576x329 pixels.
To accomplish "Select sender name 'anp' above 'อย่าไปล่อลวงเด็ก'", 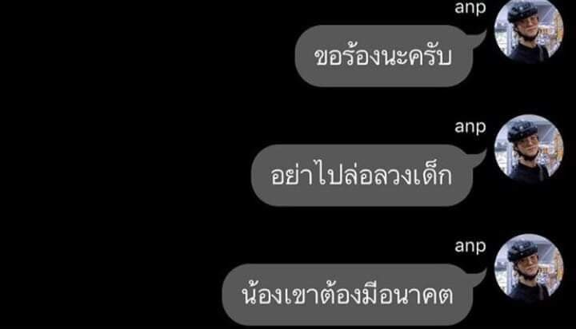I will (470, 127).
